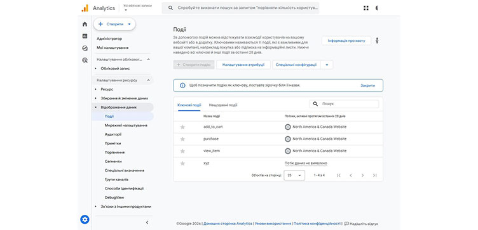Open Мережеві налаштування in the sidebar
478x230 pixels.
click(x=126, y=125)
